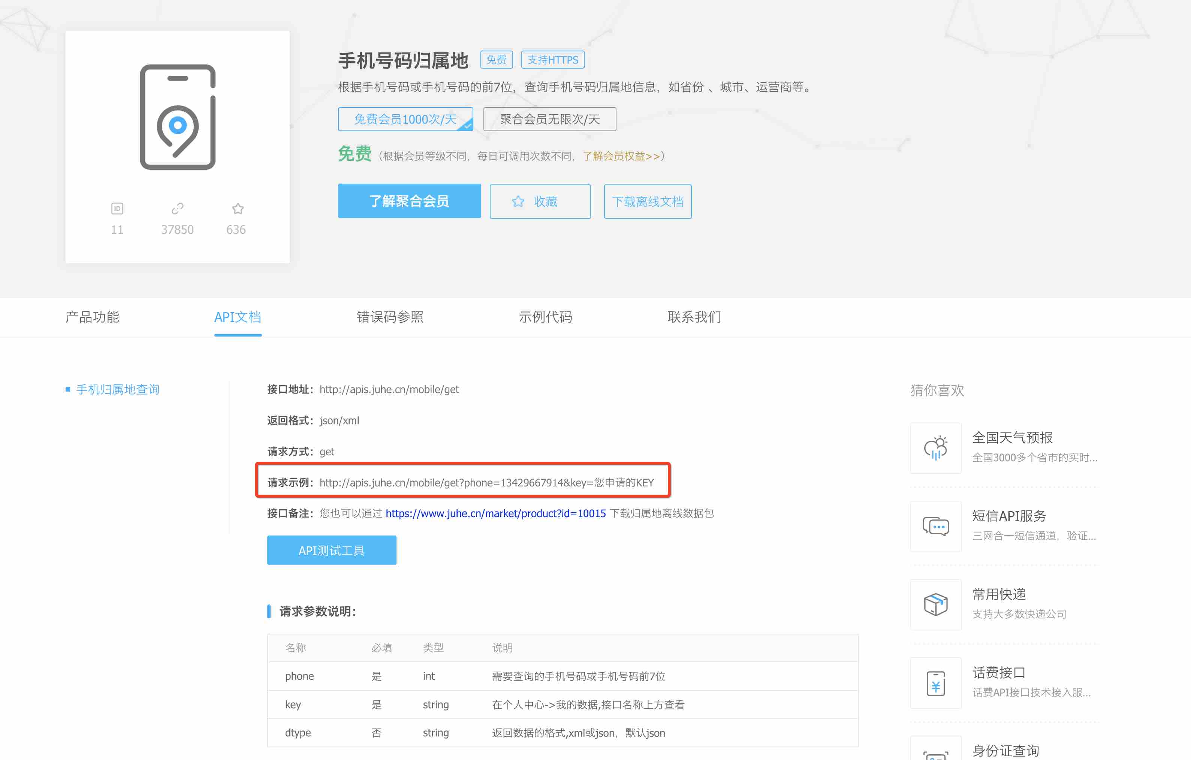Screen dimensions: 1191x760
Task: Switch to the 产品功能 tab
Action: (x=93, y=317)
